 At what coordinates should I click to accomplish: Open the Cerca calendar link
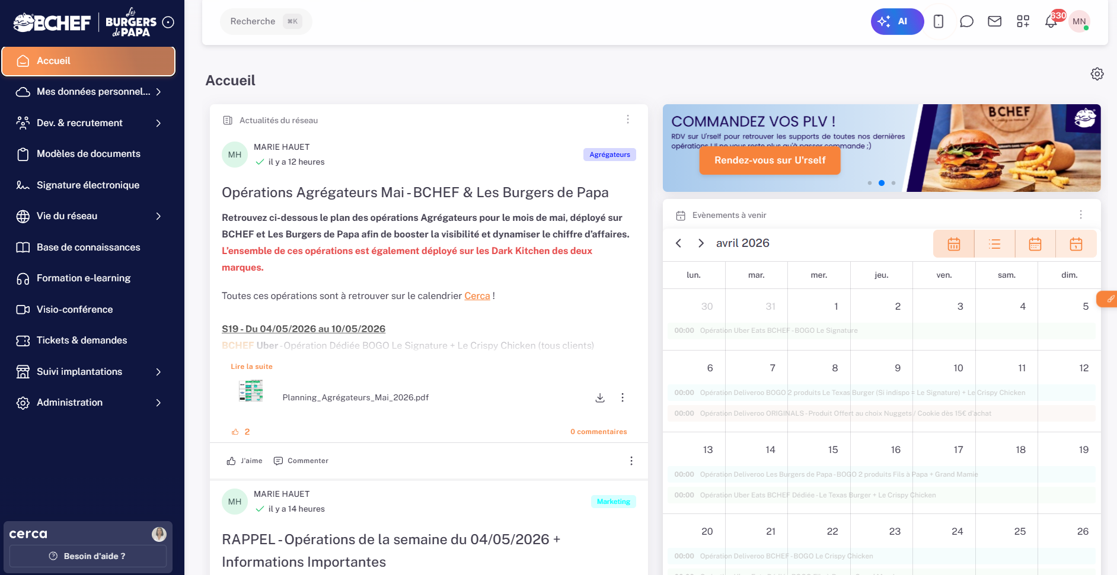tap(477, 296)
